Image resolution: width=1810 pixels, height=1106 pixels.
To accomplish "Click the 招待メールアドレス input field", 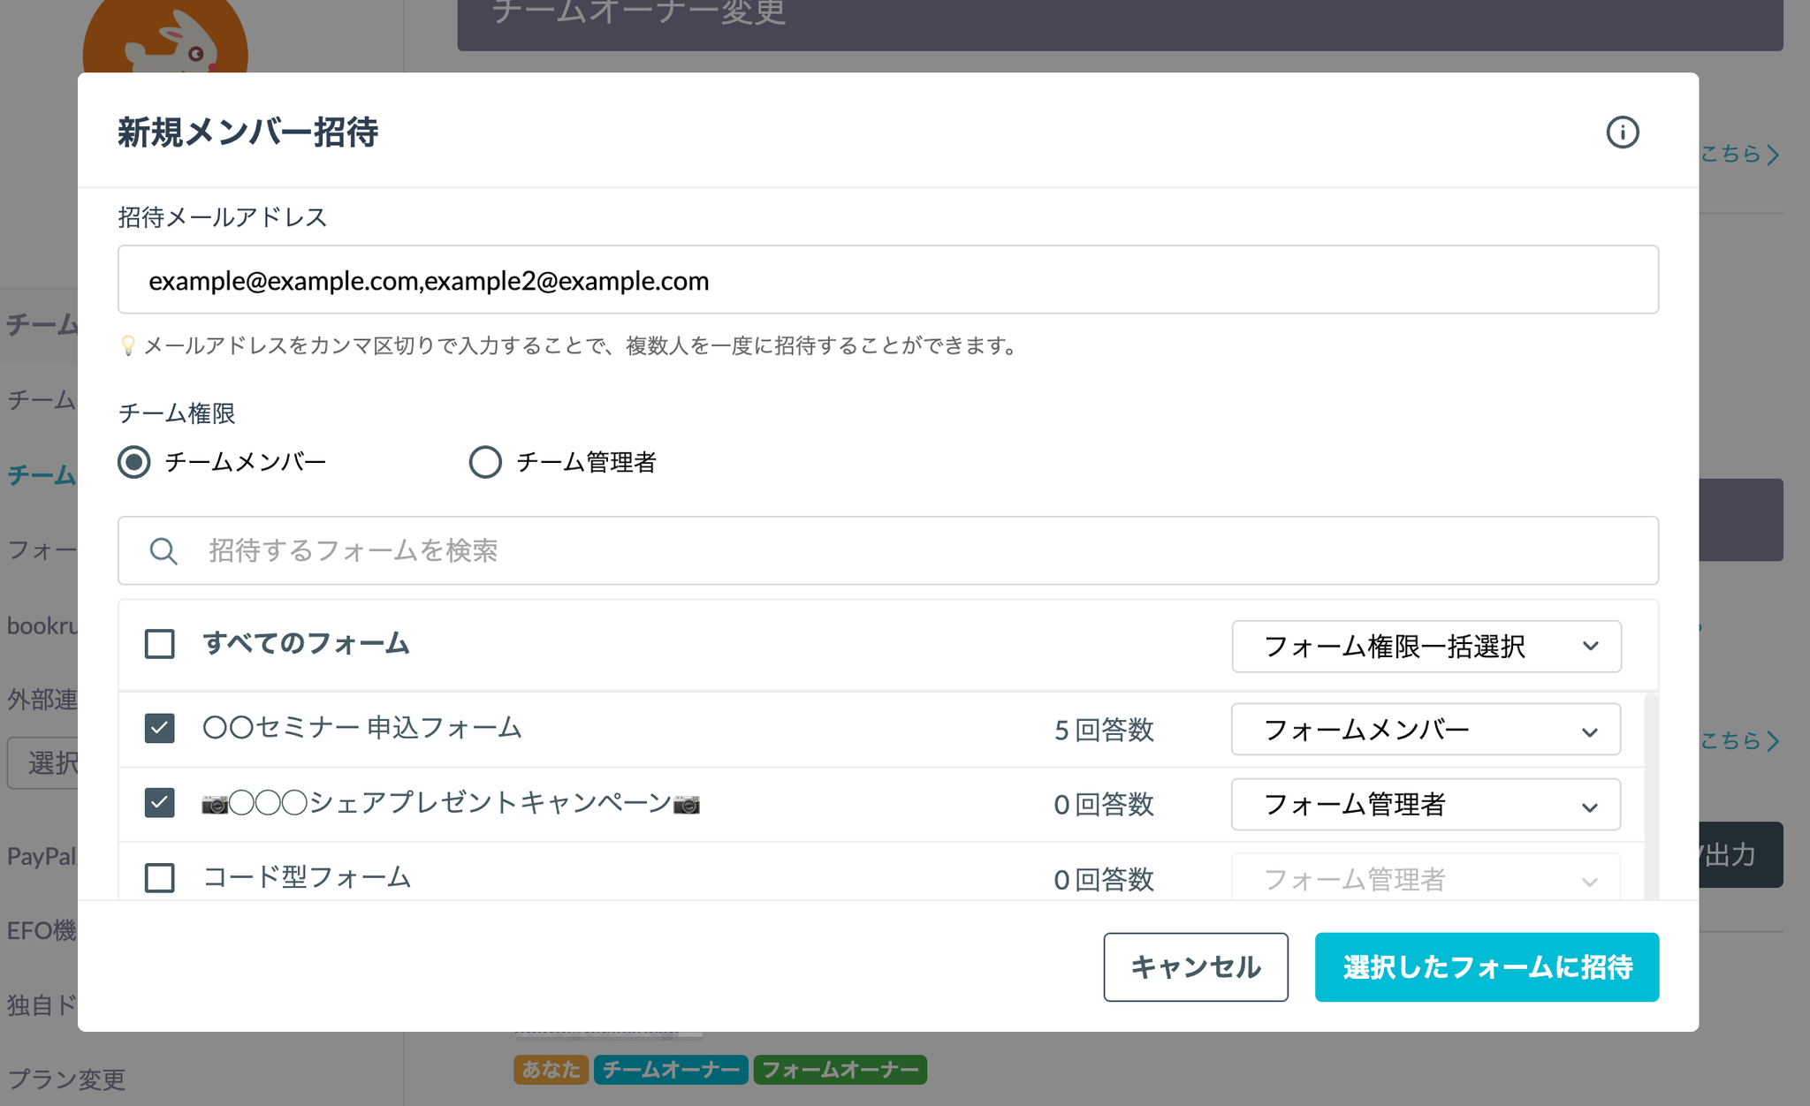I will pos(887,280).
